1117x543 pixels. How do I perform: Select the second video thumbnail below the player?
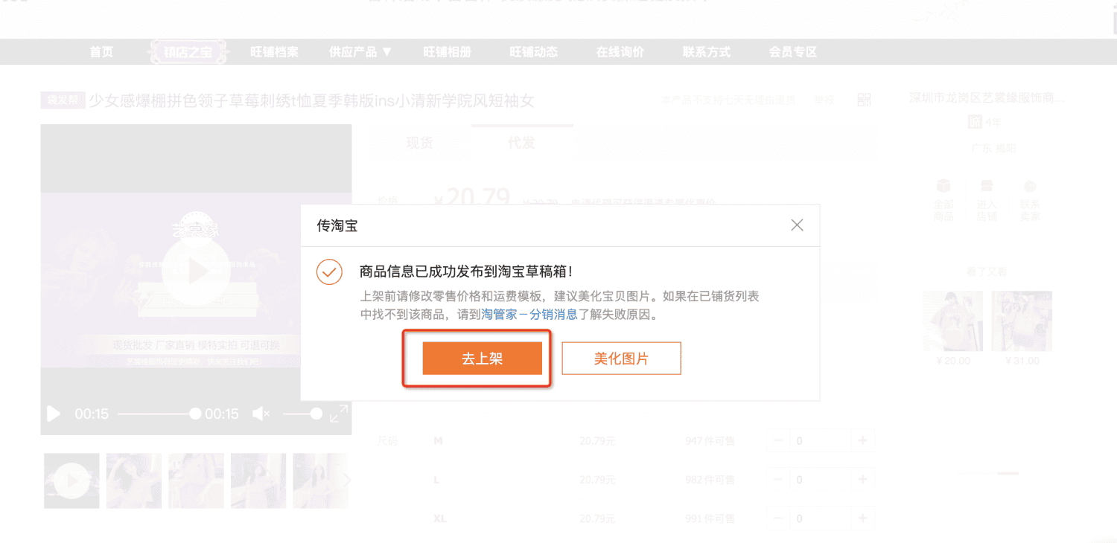[x=134, y=481]
